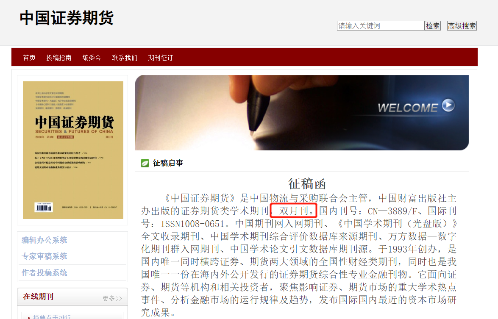Open the 专家审稿系统 link
498x319 pixels.
click(44, 256)
